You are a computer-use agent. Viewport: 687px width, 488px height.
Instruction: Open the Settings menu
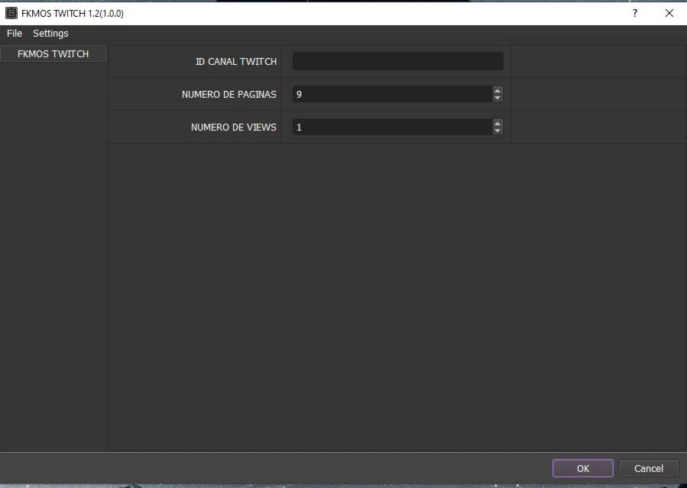click(50, 34)
